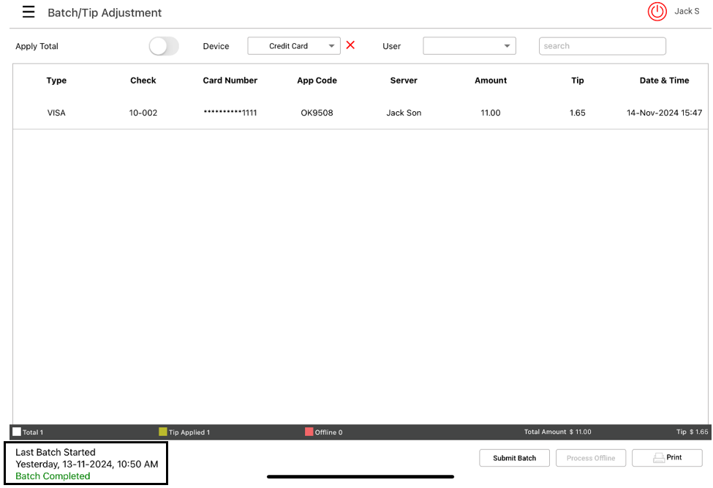Click the Submit Batch button
The width and height of the screenshot is (713, 488).
[x=514, y=458]
